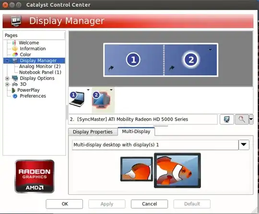The height and width of the screenshot is (214, 259).
Task: Click the large clownfish monitor image
Action: tap(177, 170)
